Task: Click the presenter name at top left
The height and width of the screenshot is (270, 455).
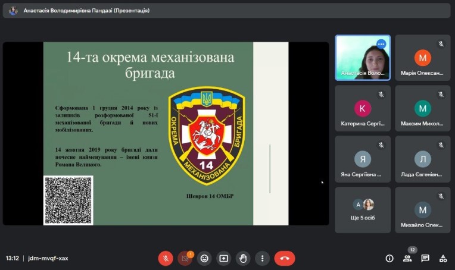Action: click(x=86, y=11)
